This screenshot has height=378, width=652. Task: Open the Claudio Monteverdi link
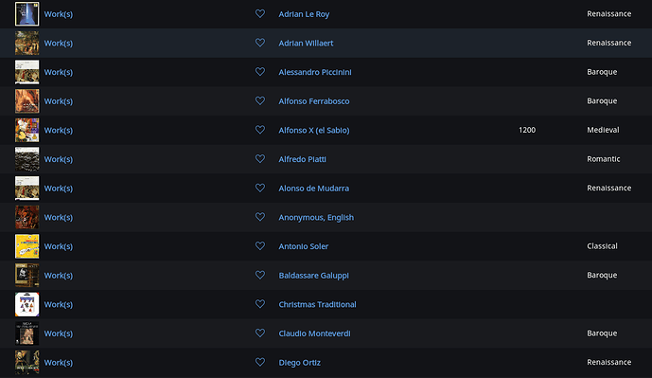(x=314, y=333)
